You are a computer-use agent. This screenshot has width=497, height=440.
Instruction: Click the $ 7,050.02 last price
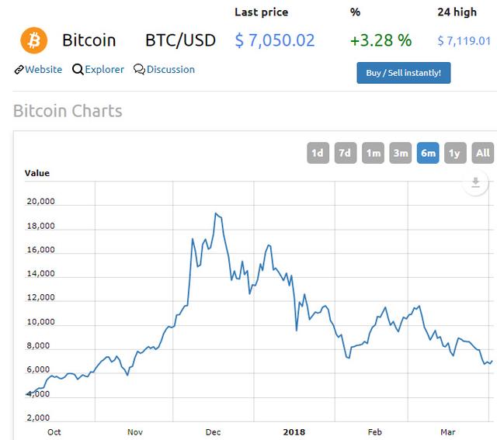[x=275, y=40]
